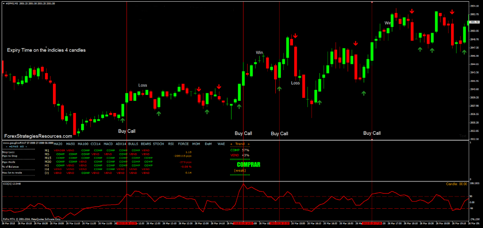Select the M15 timeframe row label
483x228 pixels.
pyautogui.click(x=48, y=158)
